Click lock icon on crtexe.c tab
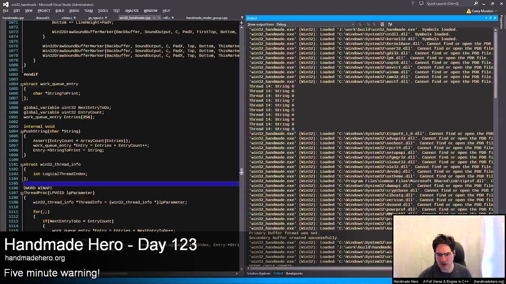 point(75,18)
